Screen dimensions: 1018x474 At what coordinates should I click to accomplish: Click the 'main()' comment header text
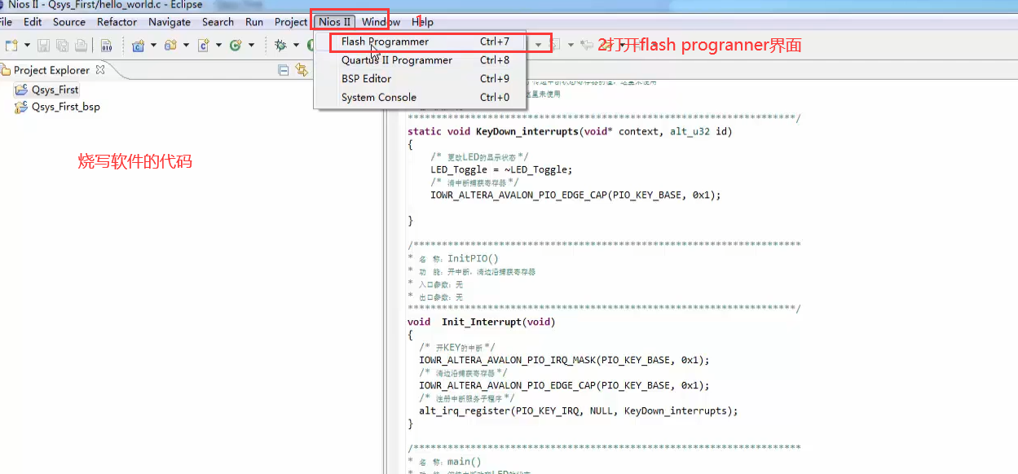[x=464, y=462]
